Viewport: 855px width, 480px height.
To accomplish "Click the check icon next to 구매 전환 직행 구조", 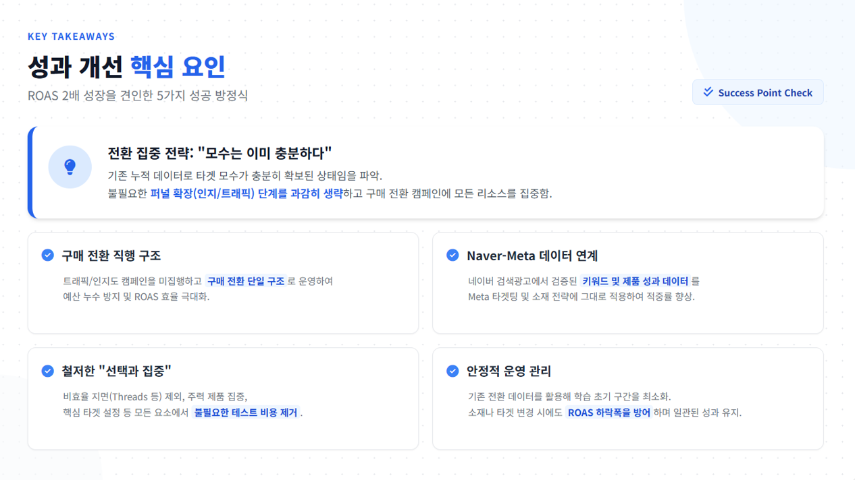I will pyautogui.click(x=47, y=256).
